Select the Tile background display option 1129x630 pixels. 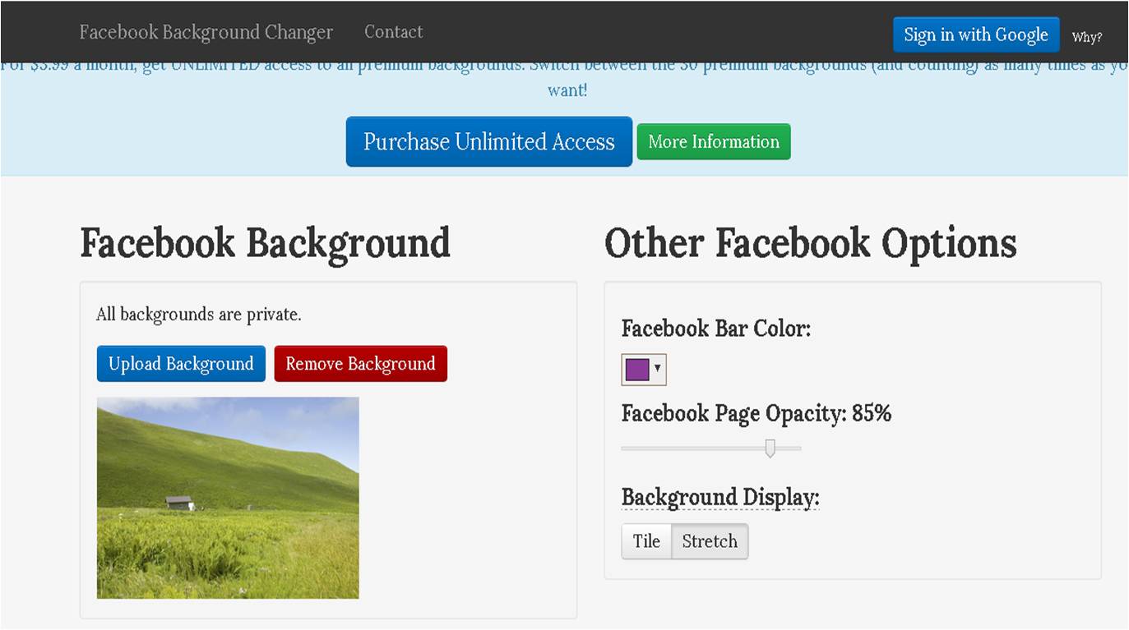click(x=646, y=540)
